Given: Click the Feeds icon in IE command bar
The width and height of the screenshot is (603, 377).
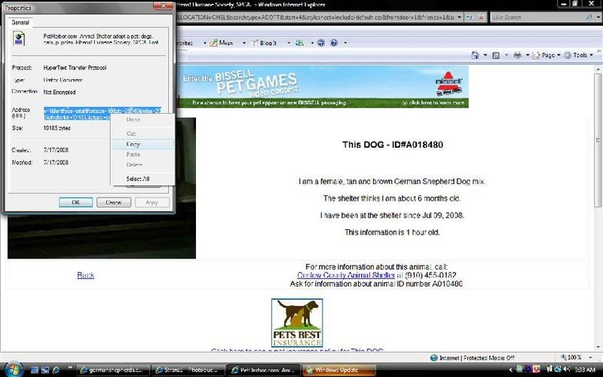Looking at the screenshot, I should (x=496, y=55).
